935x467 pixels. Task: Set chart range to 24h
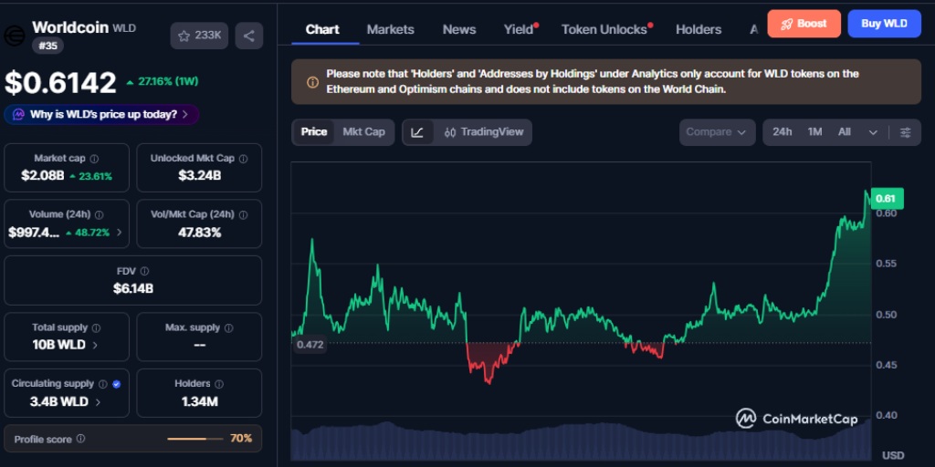click(783, 132)
